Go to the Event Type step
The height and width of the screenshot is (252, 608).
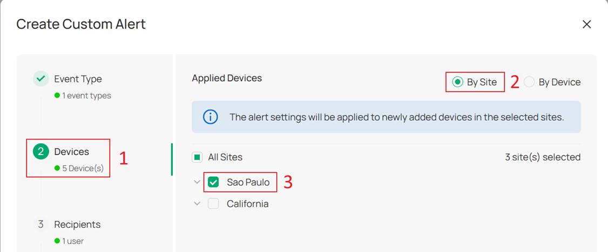coord(78,79)
